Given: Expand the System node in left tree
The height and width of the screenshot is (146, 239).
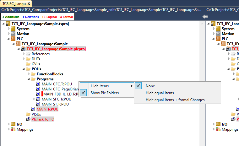Looking at the screenshot, I should click(x=9, y=29).
